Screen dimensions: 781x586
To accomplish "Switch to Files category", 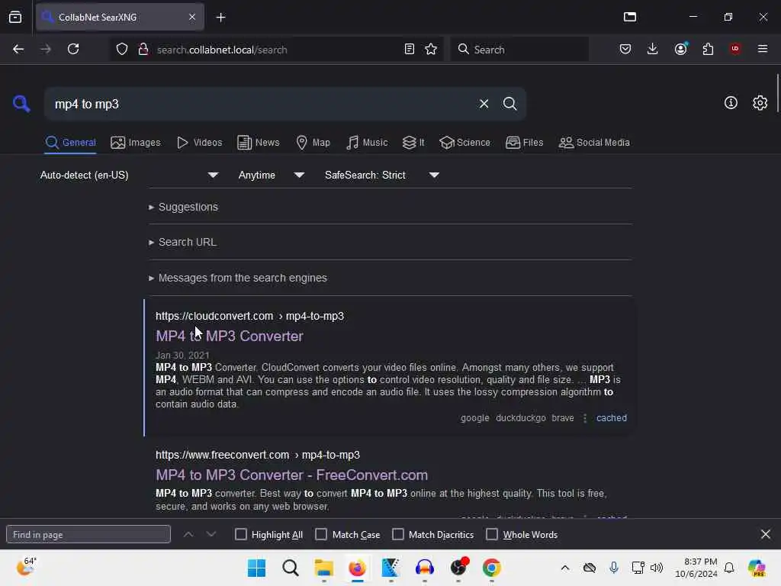I will point(525,143).
